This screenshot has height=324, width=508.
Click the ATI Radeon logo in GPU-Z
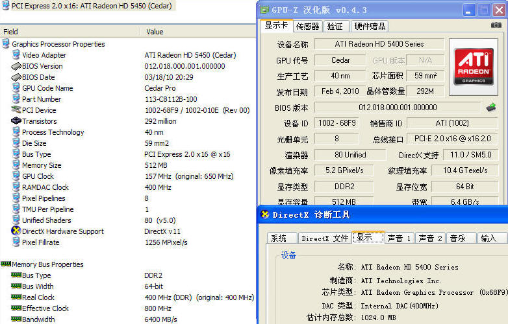click(x=474, y=67)
